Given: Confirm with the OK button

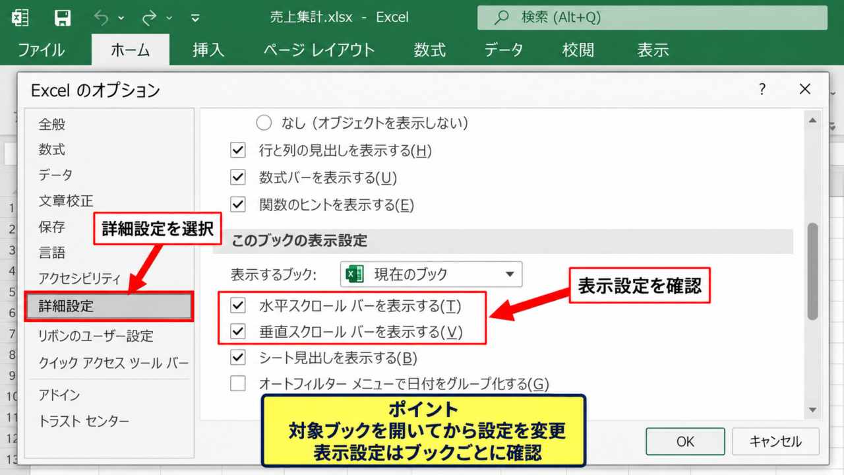Looking at the screenshot, I should [x=685, y=441].
